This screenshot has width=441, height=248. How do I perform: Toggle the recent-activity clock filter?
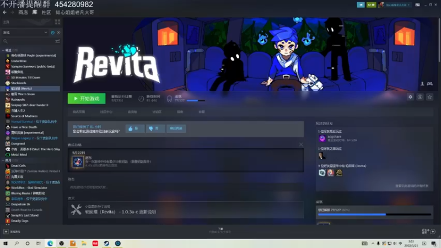(x=52, y=33)
